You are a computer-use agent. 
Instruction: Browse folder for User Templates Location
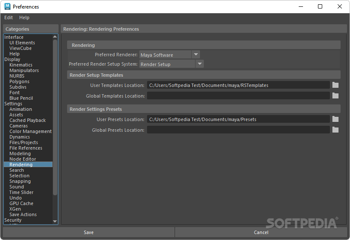pyautogui.click(x=335, y=85)
